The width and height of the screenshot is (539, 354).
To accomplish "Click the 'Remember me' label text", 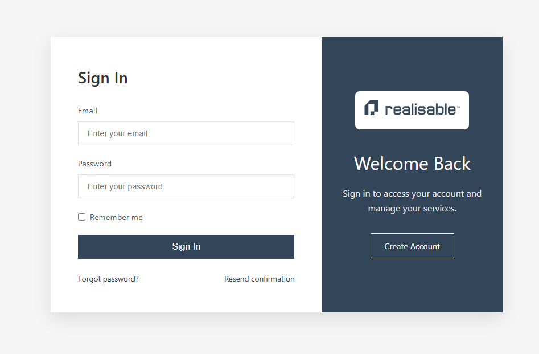I will point(116,218).
